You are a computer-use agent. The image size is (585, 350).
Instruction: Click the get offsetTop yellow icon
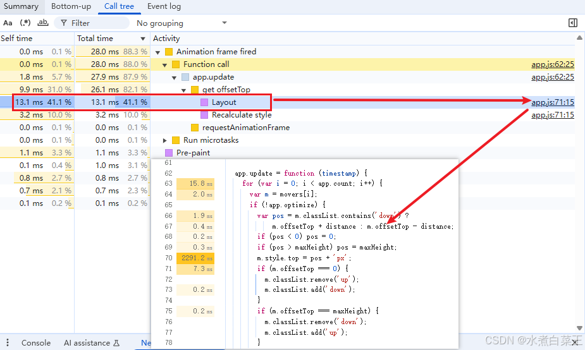pyautogui.click(x=195, y=90)
